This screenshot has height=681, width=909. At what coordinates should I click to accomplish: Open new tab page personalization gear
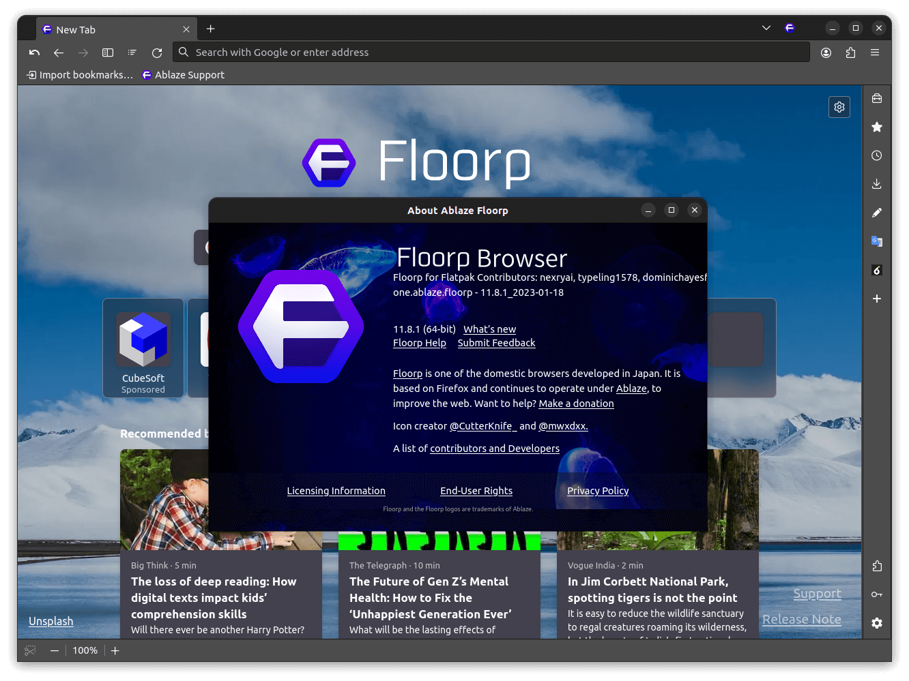pos(839,107)
